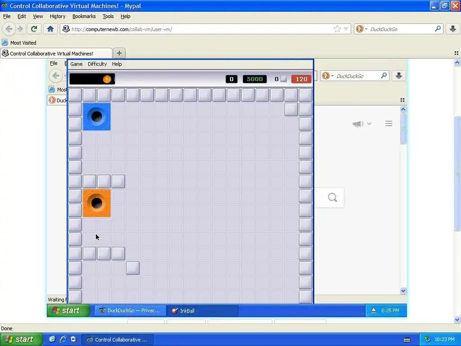
Task: Open the list all tabs button
Action: (456, 53)
